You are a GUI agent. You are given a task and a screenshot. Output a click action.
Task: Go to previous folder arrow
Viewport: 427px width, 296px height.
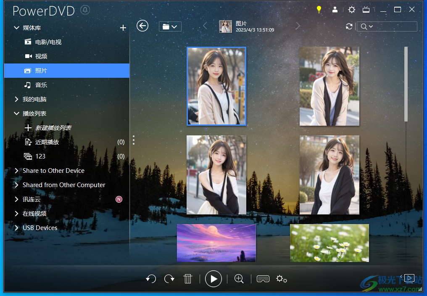[205, 26]
